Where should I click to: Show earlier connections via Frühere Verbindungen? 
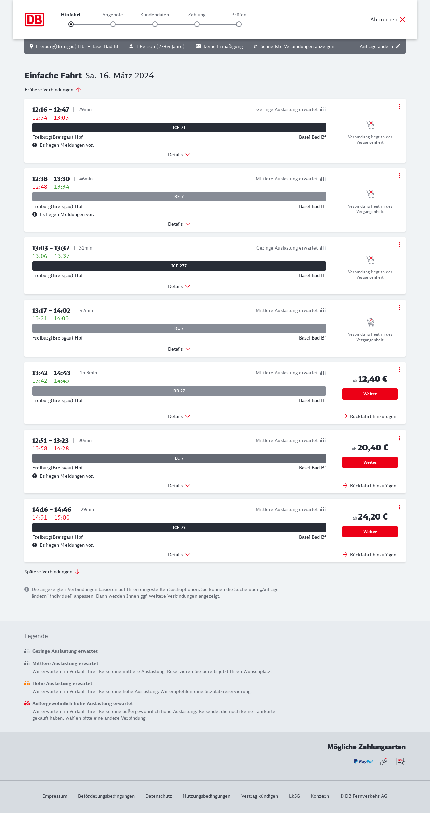pyautogui.click(x=52, y=90)
